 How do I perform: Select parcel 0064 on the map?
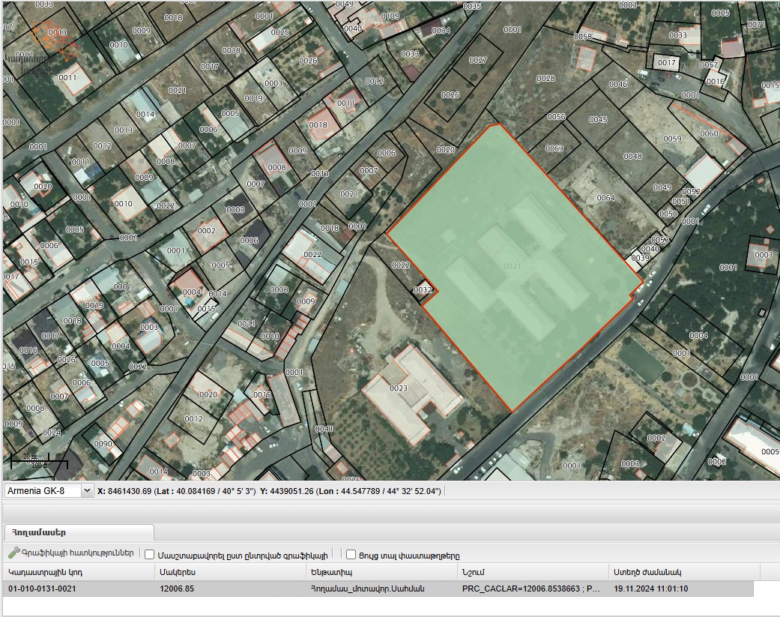(x=606, y=198)
